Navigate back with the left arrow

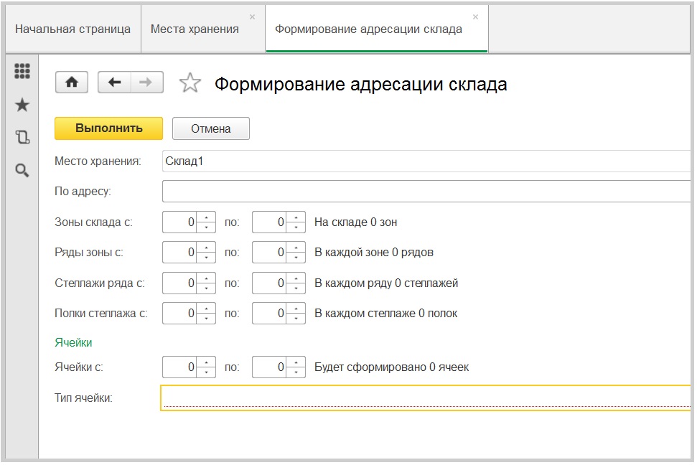coord(114,83)
